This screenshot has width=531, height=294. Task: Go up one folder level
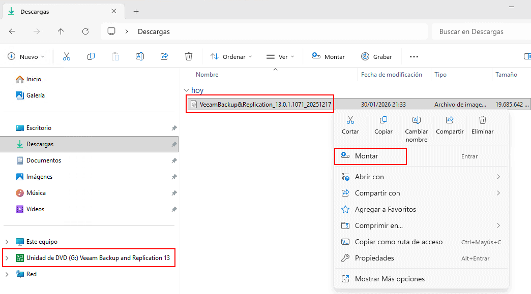pyautogui.click(x=61, y=31)
